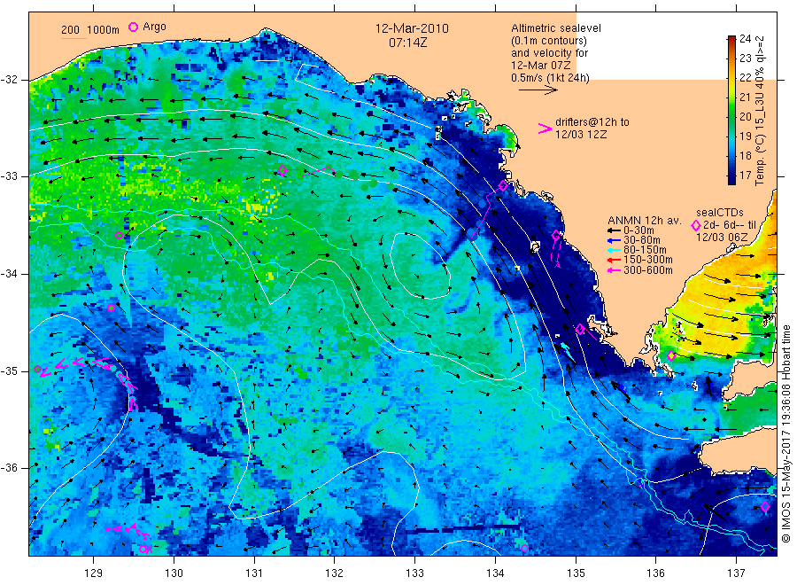Click the 07:14Z time label
This screenshot has height=585, width=797.
point(408,43)
